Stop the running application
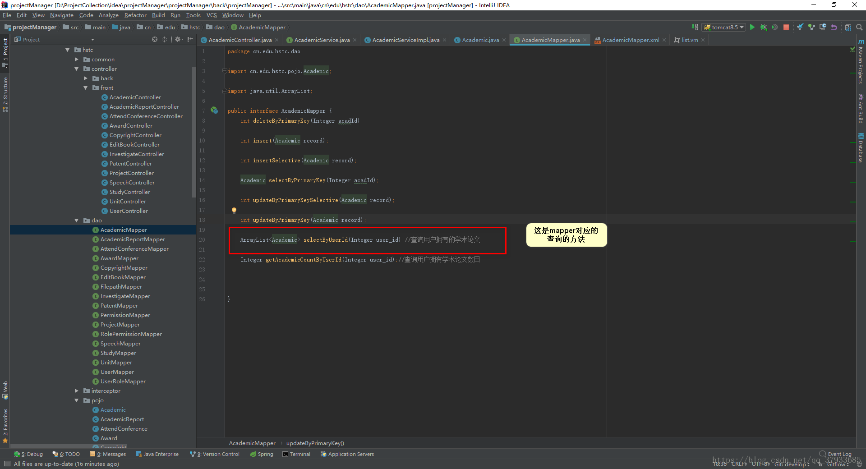This screenshot has width=866, height=469. pyautogui.click(x=786, y=27)
